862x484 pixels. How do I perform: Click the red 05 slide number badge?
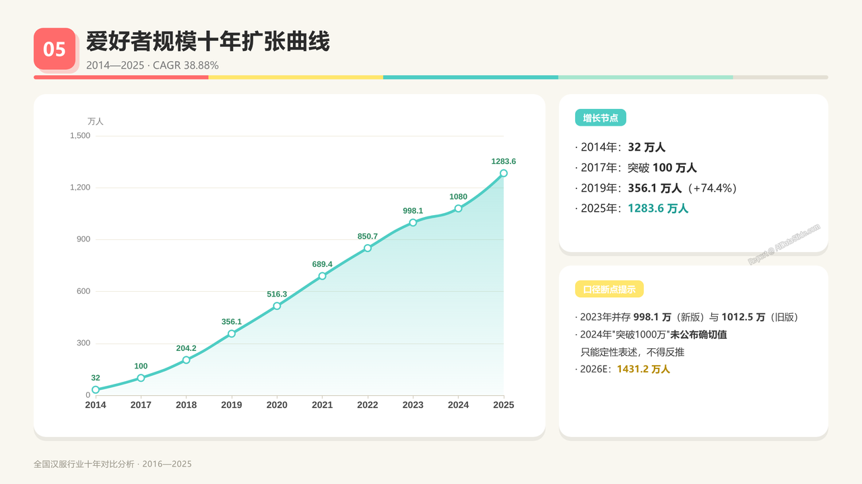pos(55,48)
